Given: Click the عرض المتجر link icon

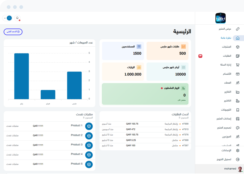Looking at the screenshot, I should [238, 29].
